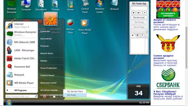The image size is (188, 106).
Task: Click the power button in Start menu
Action: click(x=44, y=96)
